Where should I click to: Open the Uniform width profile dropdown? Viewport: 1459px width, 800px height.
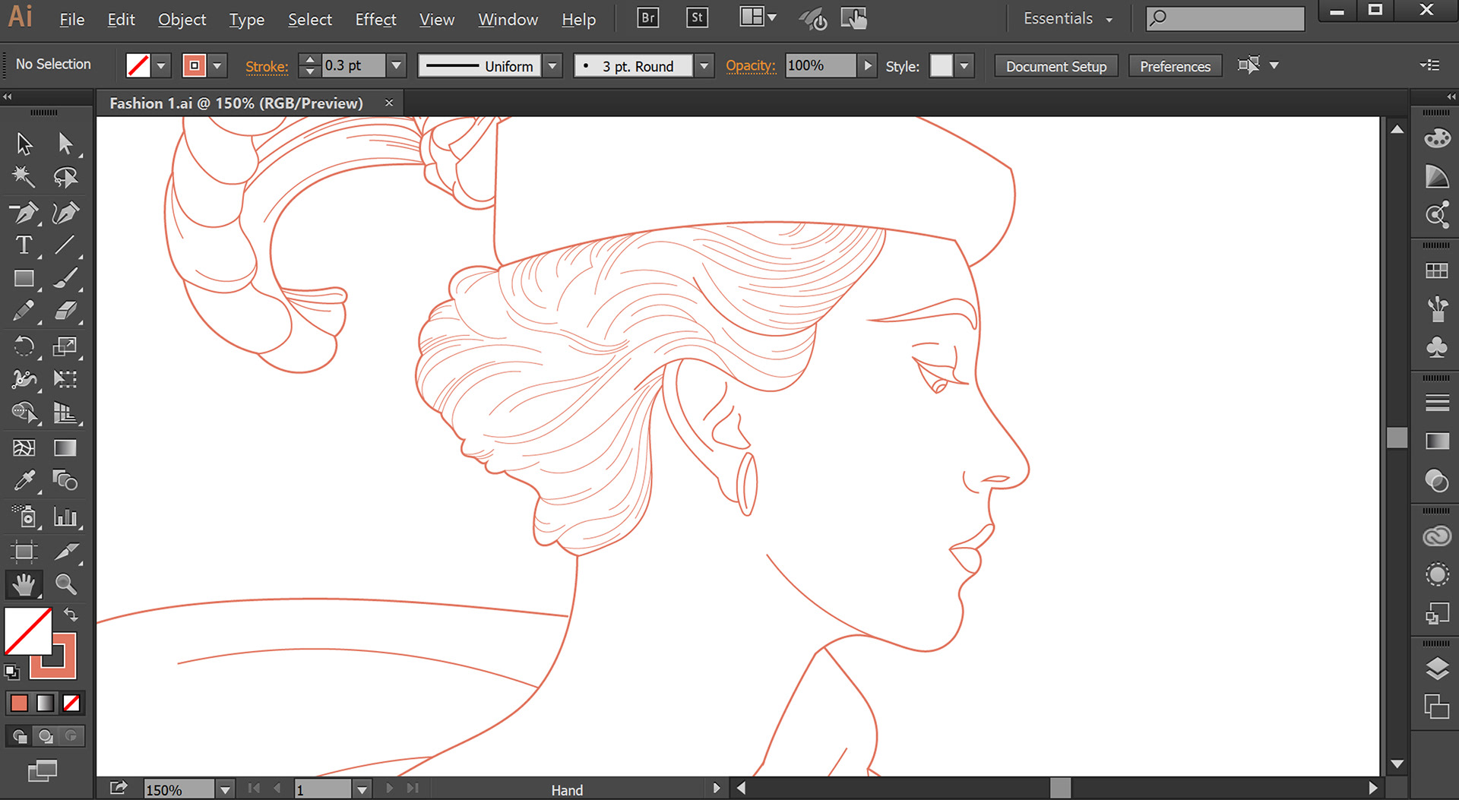[x=552, y=66]
